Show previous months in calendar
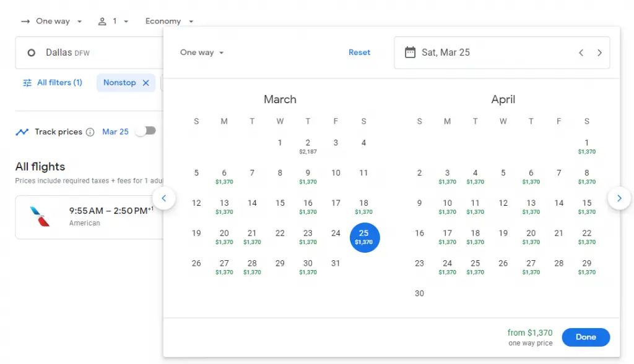Image resolution: width=634 pixels, height=364 pixels. [164, 198]
